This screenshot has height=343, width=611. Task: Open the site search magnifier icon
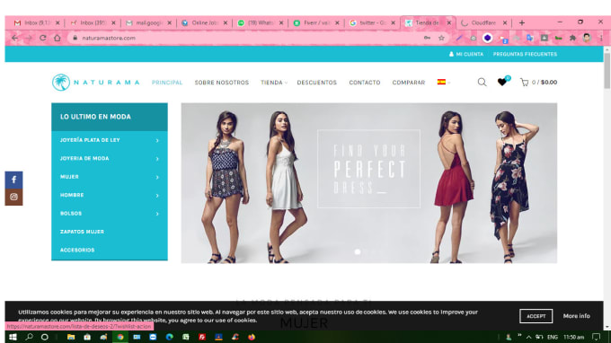tap(482, 82)
